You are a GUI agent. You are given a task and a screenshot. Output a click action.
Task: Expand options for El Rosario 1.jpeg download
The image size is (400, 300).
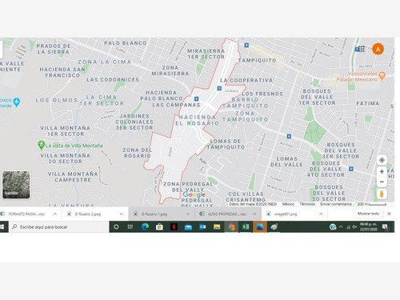[x=188, y=214]
